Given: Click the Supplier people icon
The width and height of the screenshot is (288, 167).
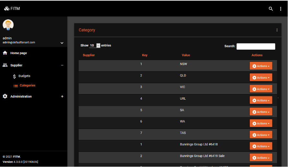Looking at the screenshot, I should pyautogui.click(x=5, y=65).
